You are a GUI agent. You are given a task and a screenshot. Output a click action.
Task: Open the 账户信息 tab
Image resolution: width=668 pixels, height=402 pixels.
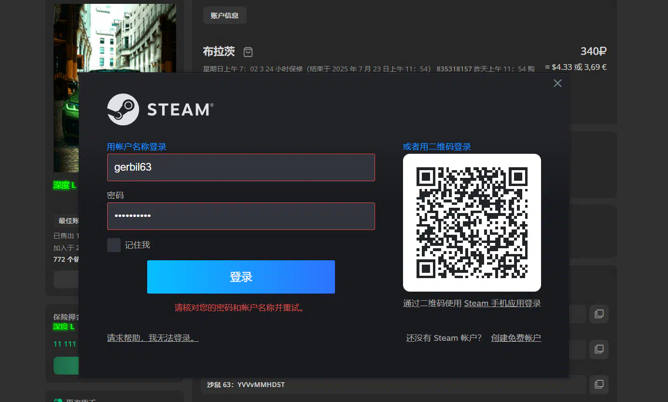[225, 15]
